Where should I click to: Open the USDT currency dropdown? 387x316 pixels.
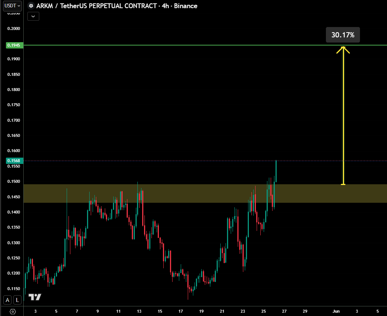tap(12, 6)
